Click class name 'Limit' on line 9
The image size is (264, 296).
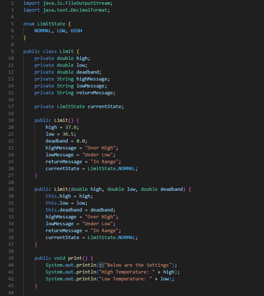(67, 52)
